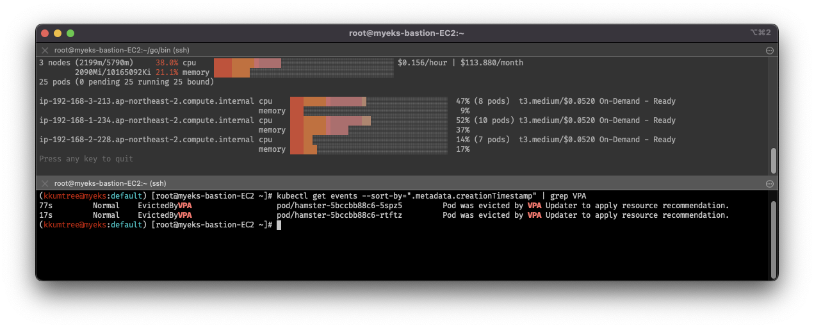Click node name ip-192-168-3-213.ap-northeast-2.compute.internal
Viewport: 814px width, 328px height.
147,101
